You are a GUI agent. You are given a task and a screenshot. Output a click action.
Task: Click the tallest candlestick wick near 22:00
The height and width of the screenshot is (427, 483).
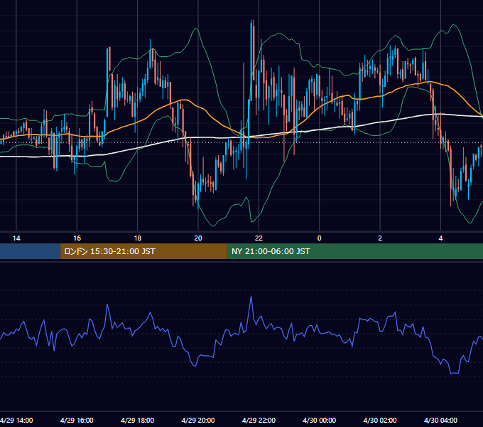251,60
